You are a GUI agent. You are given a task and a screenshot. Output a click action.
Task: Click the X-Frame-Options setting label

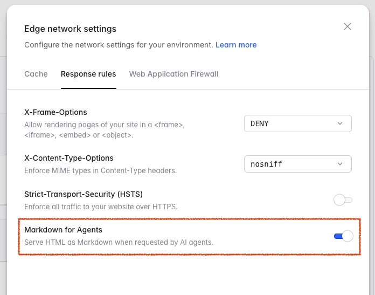[55, 112]
